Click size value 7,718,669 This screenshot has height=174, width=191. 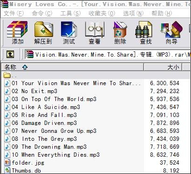coord(164,147)
